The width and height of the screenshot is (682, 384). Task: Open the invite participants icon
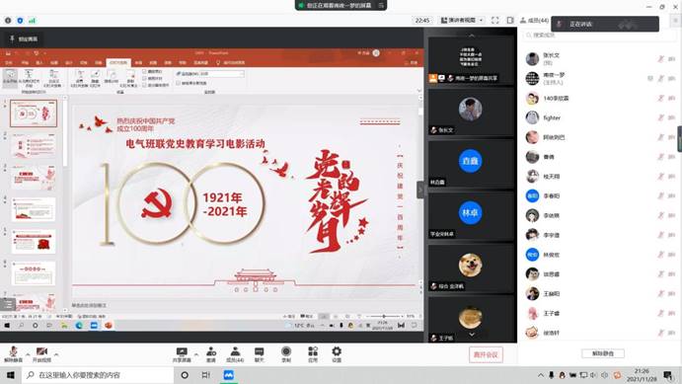point(211,354)
